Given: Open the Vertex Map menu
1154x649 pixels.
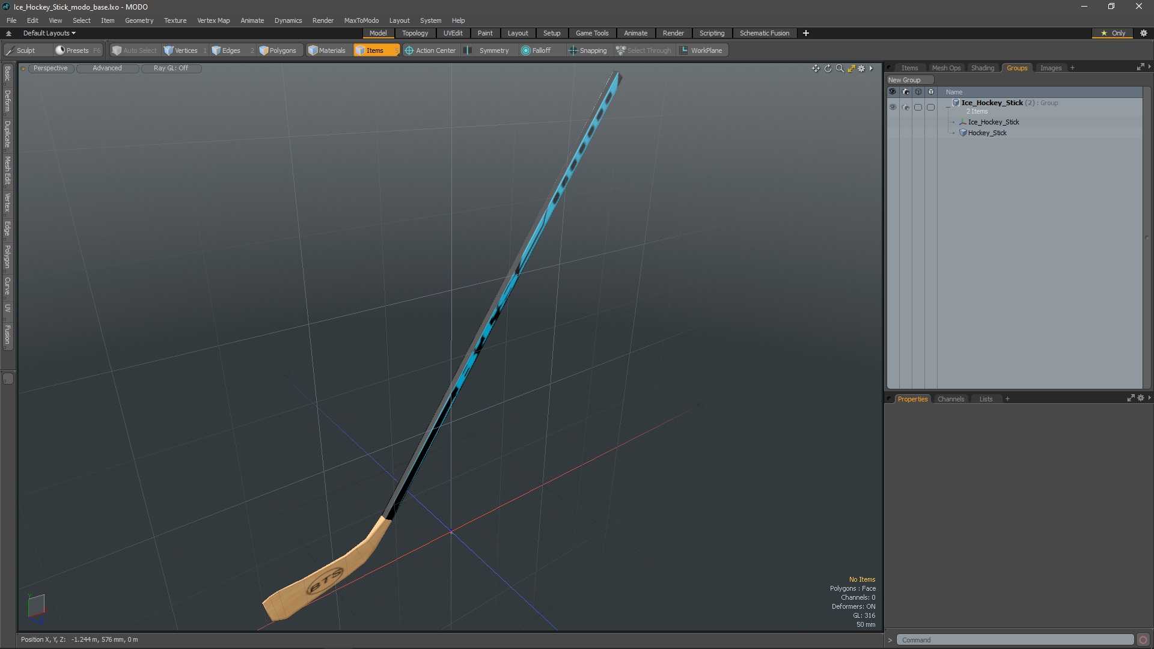Looking at the screenshot, I should tap(213, 20).
